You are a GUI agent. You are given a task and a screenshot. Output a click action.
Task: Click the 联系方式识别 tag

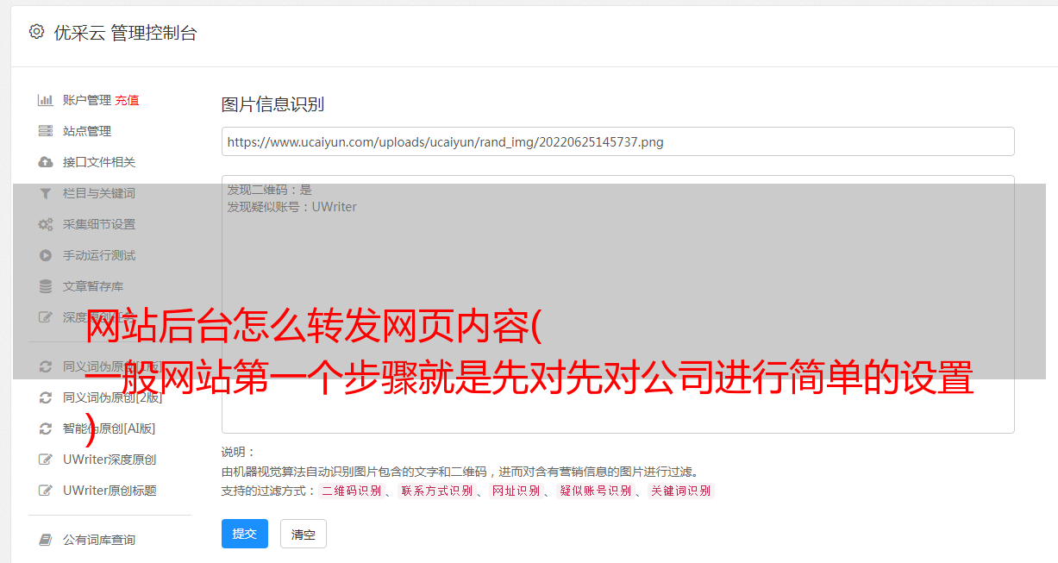point(436,491)
